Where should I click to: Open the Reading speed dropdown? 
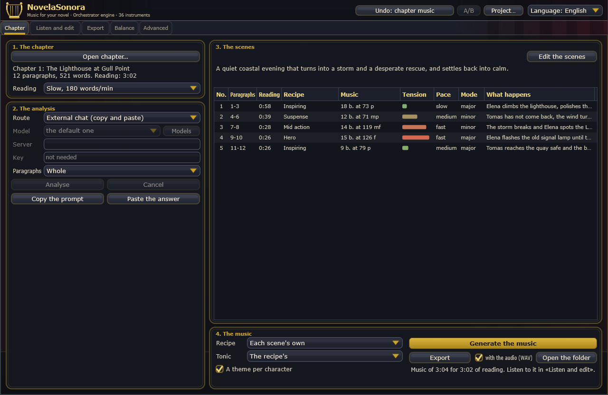point(122,88)
